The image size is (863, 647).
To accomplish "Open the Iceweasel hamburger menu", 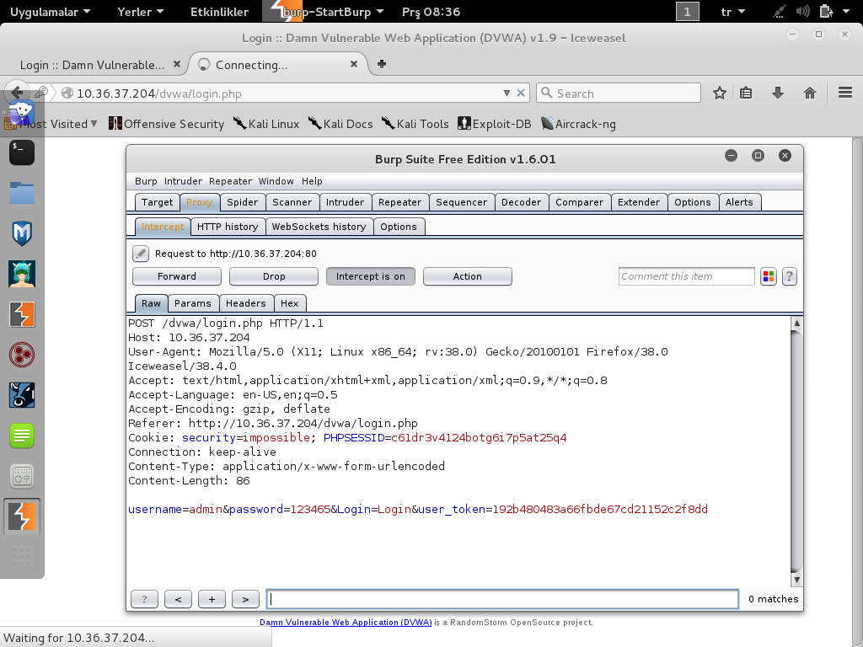I will 845,93.
